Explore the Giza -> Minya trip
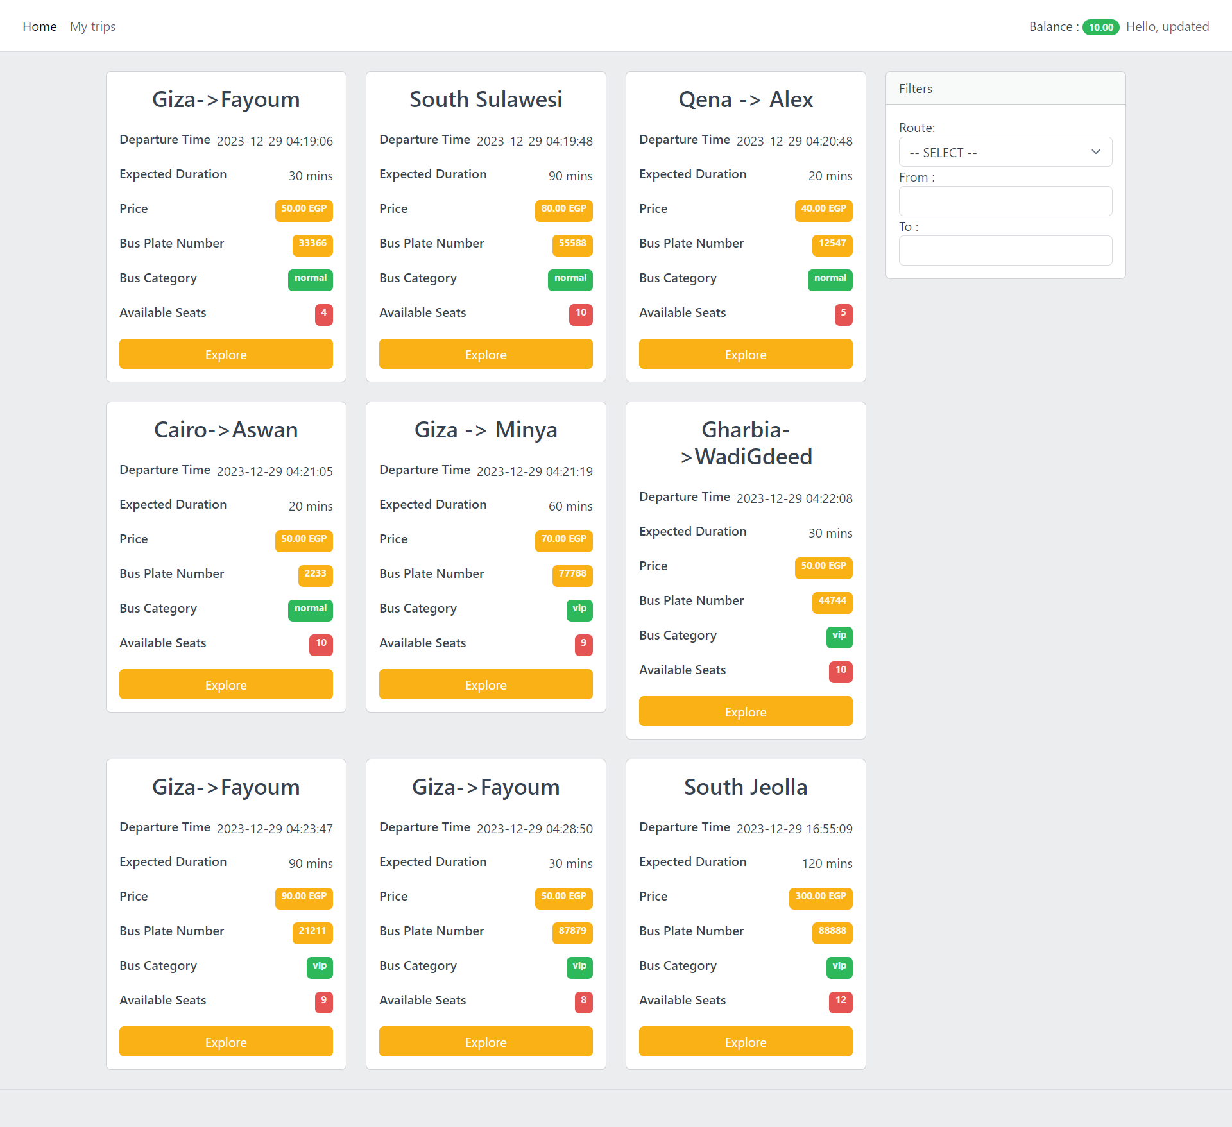This screenshot has height=1127, width=1232. pos(486,684)
